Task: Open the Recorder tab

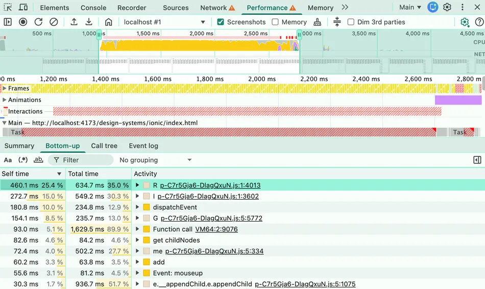Action: click(x=132, y=8)
